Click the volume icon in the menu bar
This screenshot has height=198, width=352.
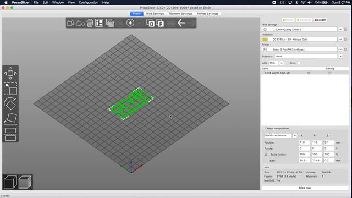(x=310, y=2)
